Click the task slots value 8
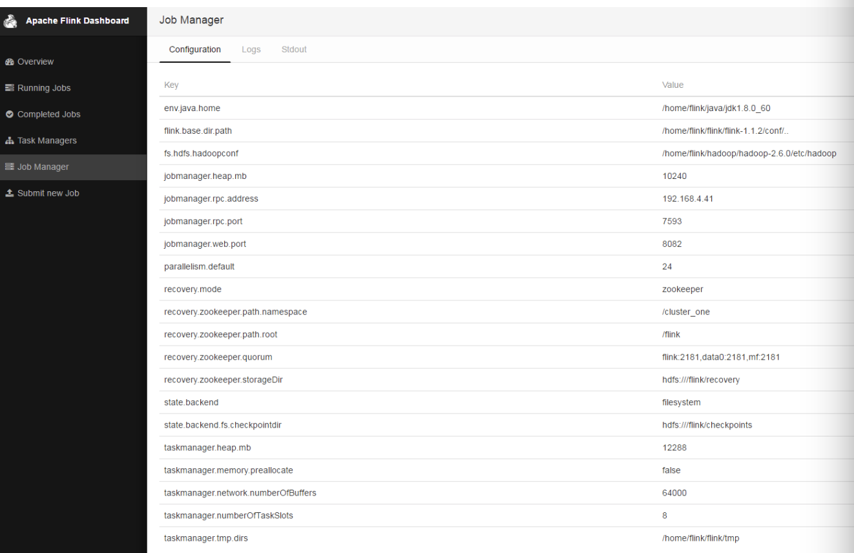 665,516
